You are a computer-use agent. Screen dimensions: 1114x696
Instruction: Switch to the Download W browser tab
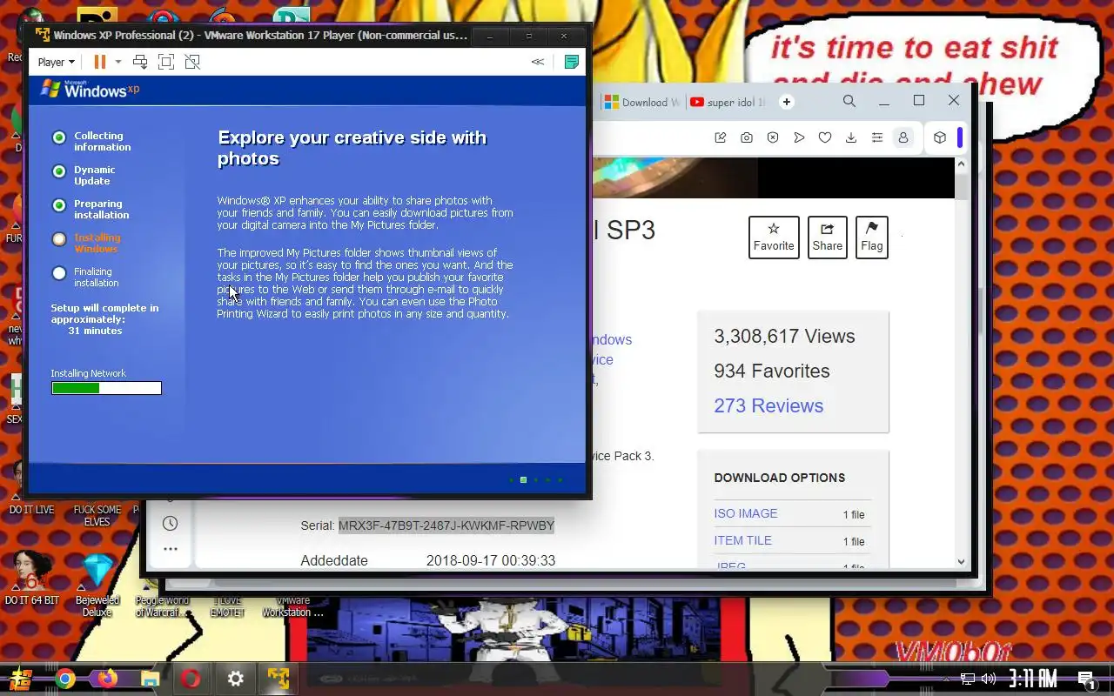pyautogui.click(x=642, y=102)
